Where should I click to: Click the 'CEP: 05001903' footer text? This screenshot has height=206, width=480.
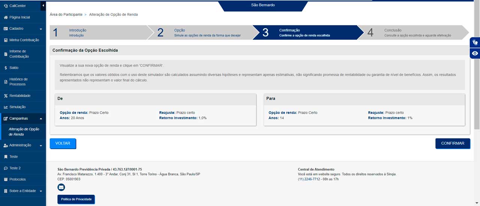(x=69, y=179)
